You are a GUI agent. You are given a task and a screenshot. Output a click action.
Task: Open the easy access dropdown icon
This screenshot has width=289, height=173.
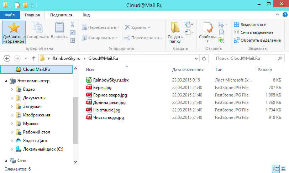point(189,32)
